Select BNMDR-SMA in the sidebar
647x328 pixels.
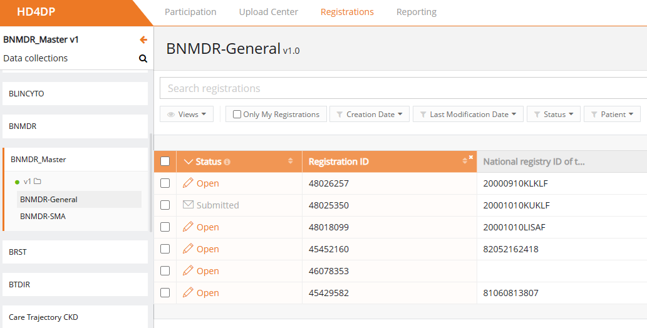(43, 216)
